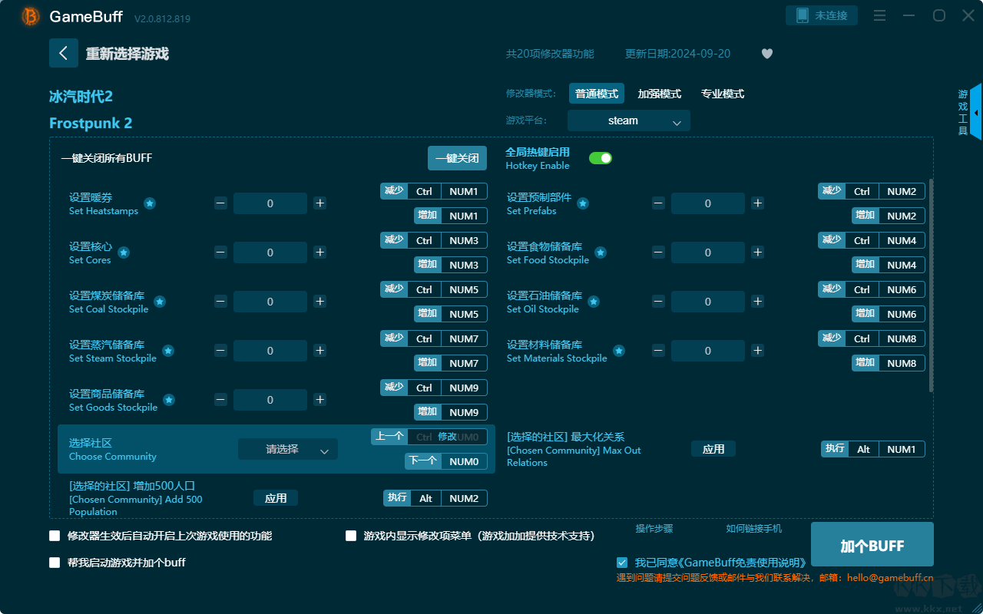Screen dimensions: 983x614
Task: Click the 未连接 device connect button
Action: [822, 15]
